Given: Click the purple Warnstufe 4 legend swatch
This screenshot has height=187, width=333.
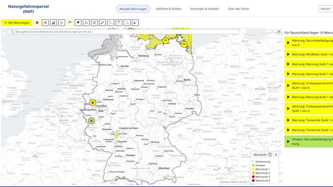Looking at the screenshot, I should click(x=253, y=181).
